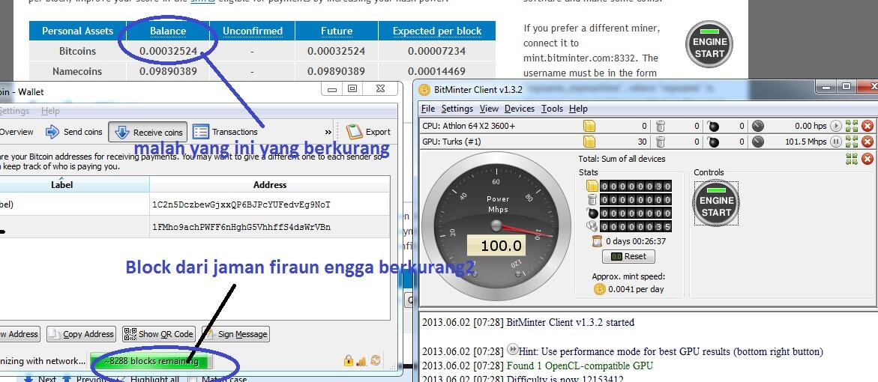Remove the CPU Athlon device row

868,126
